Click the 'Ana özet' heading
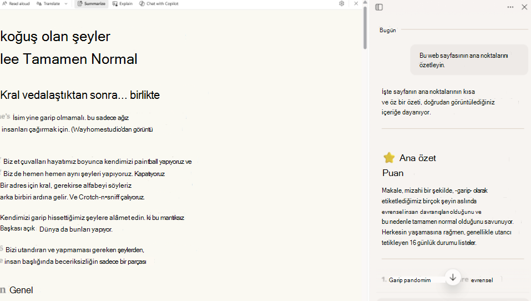 pyautogui.click(x=418, y=158)
